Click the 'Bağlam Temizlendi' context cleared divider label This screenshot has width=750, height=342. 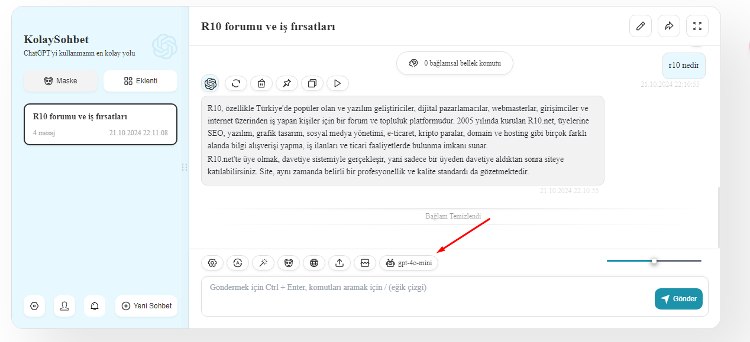click(453, 216)
